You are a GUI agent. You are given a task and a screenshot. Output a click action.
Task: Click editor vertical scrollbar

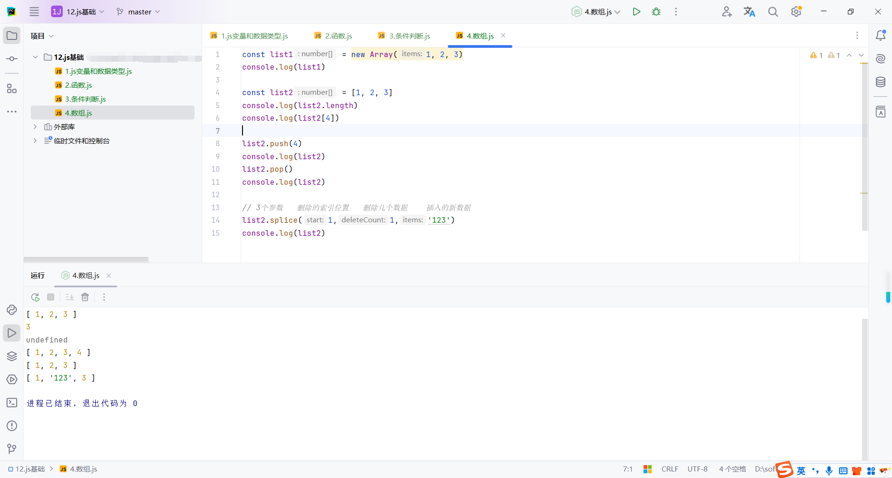865,147
